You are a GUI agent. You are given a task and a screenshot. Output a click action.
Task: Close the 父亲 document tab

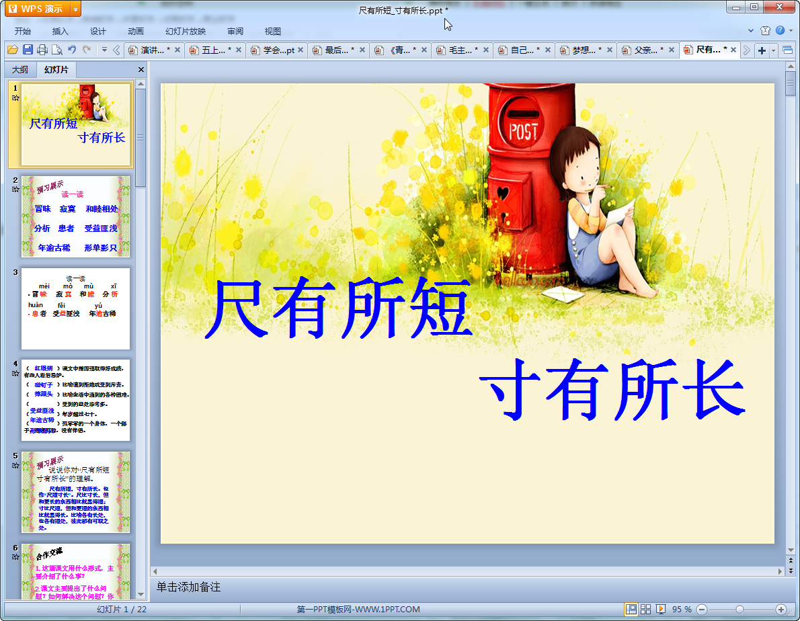[672, 50]
